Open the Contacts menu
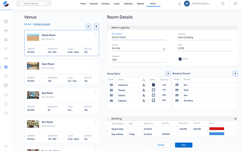This screenshot has height=151, width=242. (x=106, y=4)
